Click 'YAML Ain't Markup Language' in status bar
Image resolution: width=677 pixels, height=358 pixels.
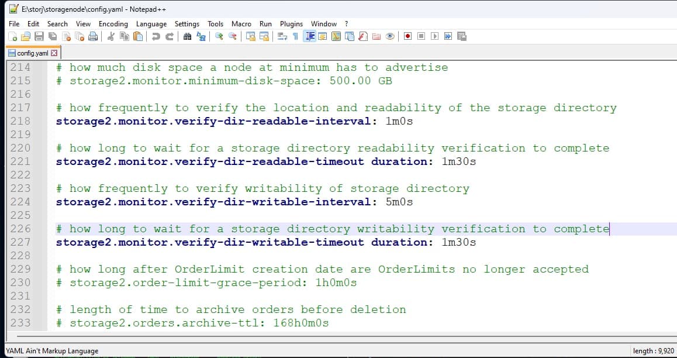pos(52,351)
